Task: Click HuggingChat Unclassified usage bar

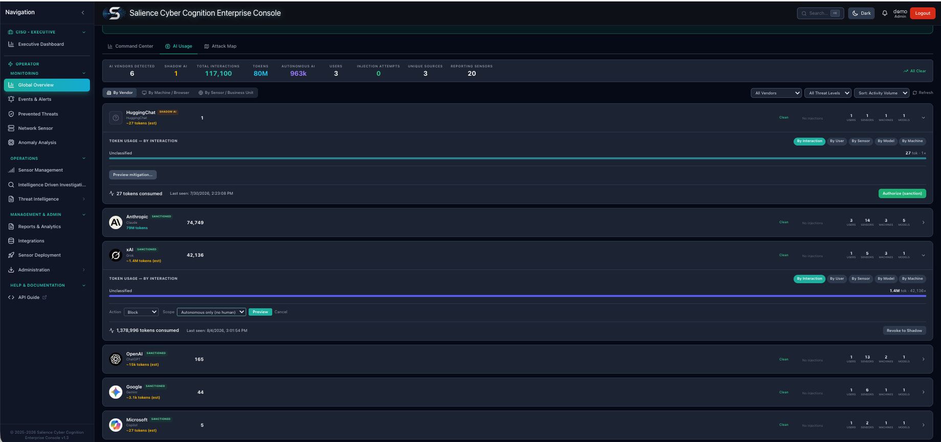Action: click(x=517, y=159)
